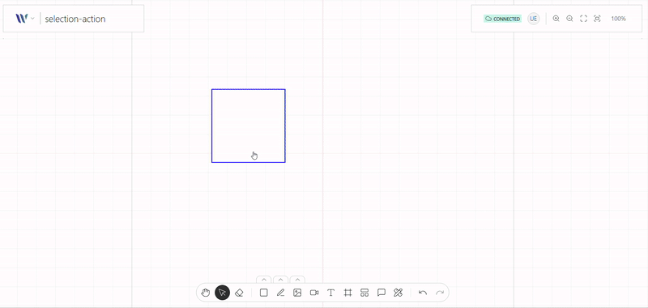Click the 100% zoom level value

[x=618, y=19]
